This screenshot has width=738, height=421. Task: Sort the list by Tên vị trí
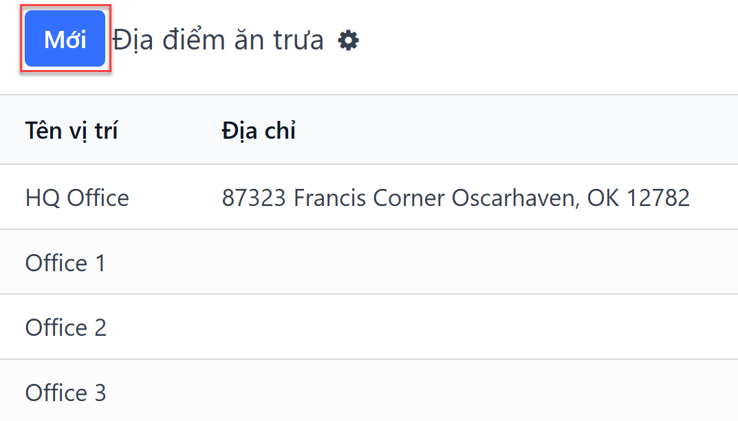72,130
